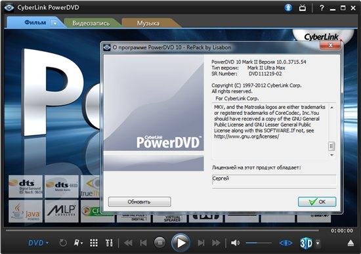
Task: Confirm the about dialog with OK
Action: click(x=317, y=201)
